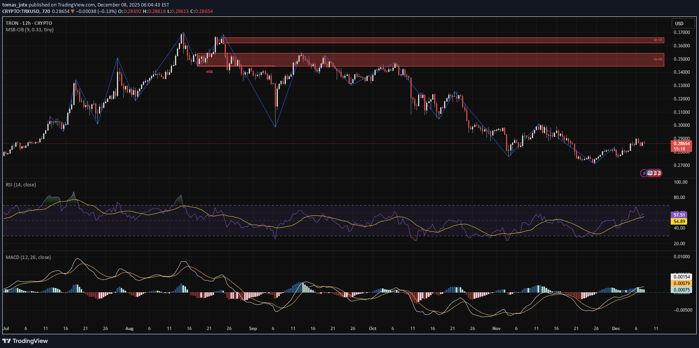Click the teal 0.00075 histogram value tag
This screenshot has width=699, height=348.
(x=681, y=290)
